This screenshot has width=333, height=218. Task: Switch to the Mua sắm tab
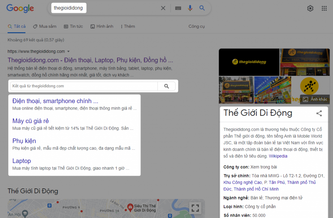pyautogui.click(x=45, y=26)
